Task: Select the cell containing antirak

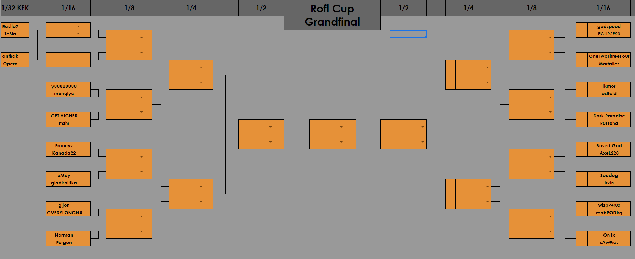Action: pos(10,56)
